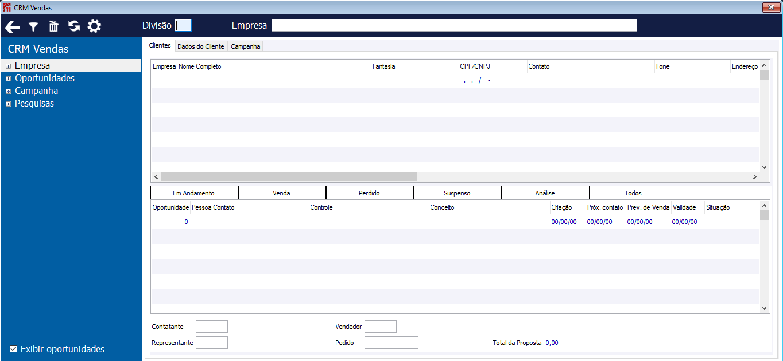This screenshot has height=361, width=783.
Task: Expand the Campanha tree node
Action: 8,92
